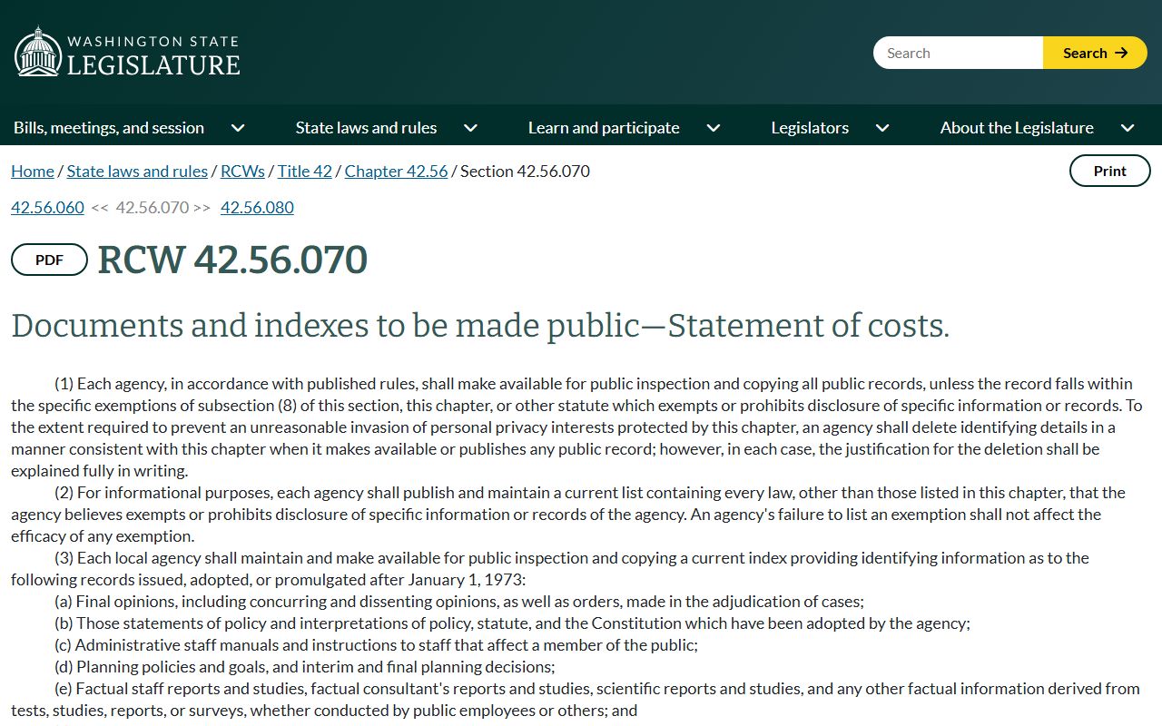Viewport: 1162px width, 726px height.
Task: Go to next section 42.56.080
Action: tap(257, 207)
